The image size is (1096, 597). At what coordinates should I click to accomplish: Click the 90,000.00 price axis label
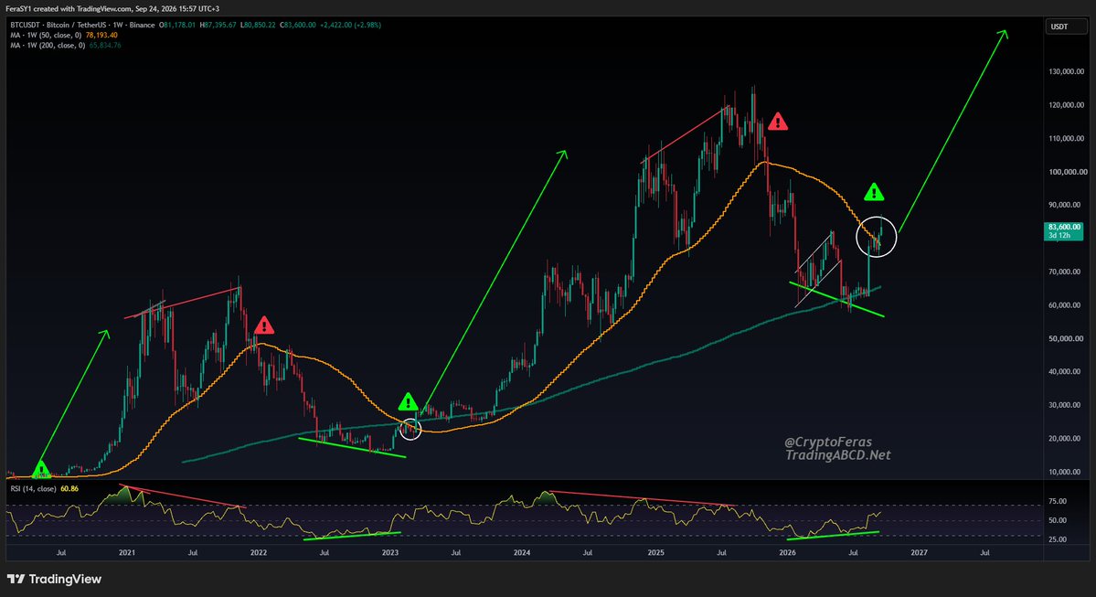point(1067,205)
